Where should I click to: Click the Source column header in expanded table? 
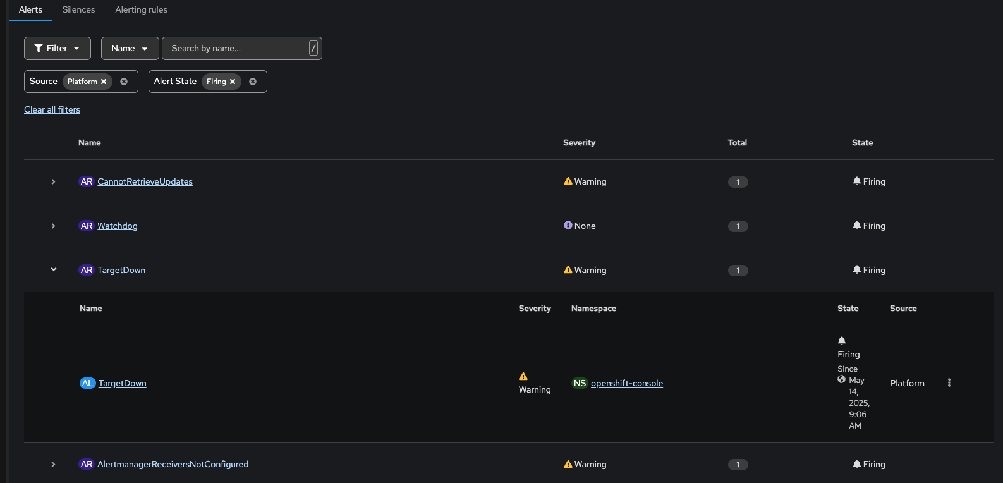tap(903, 309)
